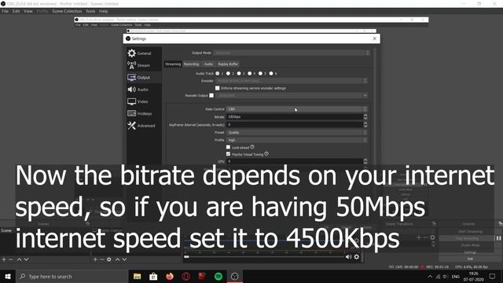Switch to the output Audio tab
The image size is (503, 283).
click(208, 64)
